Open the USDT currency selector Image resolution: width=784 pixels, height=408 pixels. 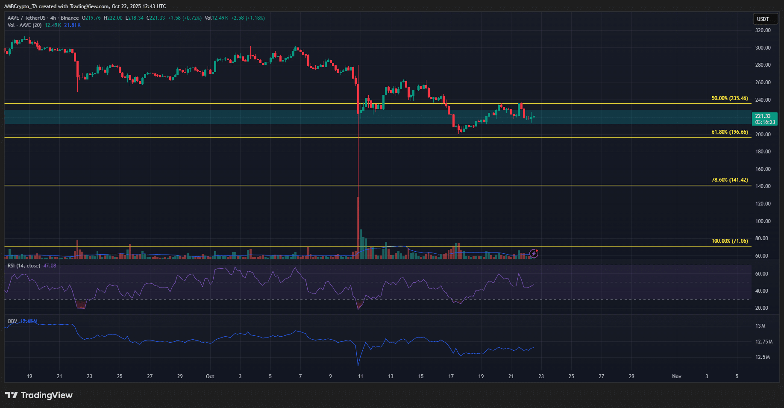[763, 19]
